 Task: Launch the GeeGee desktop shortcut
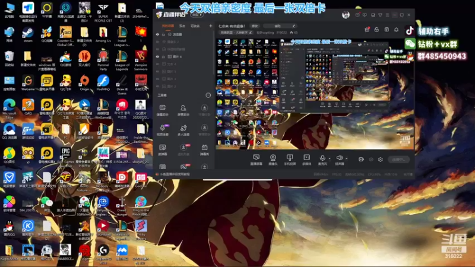[x=141, y=180]
